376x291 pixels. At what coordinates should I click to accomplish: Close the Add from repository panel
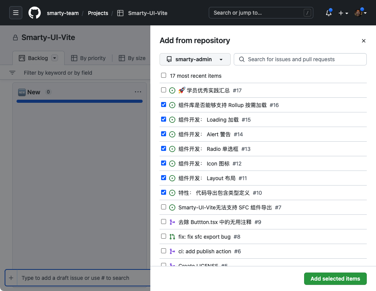click(363, 41)
